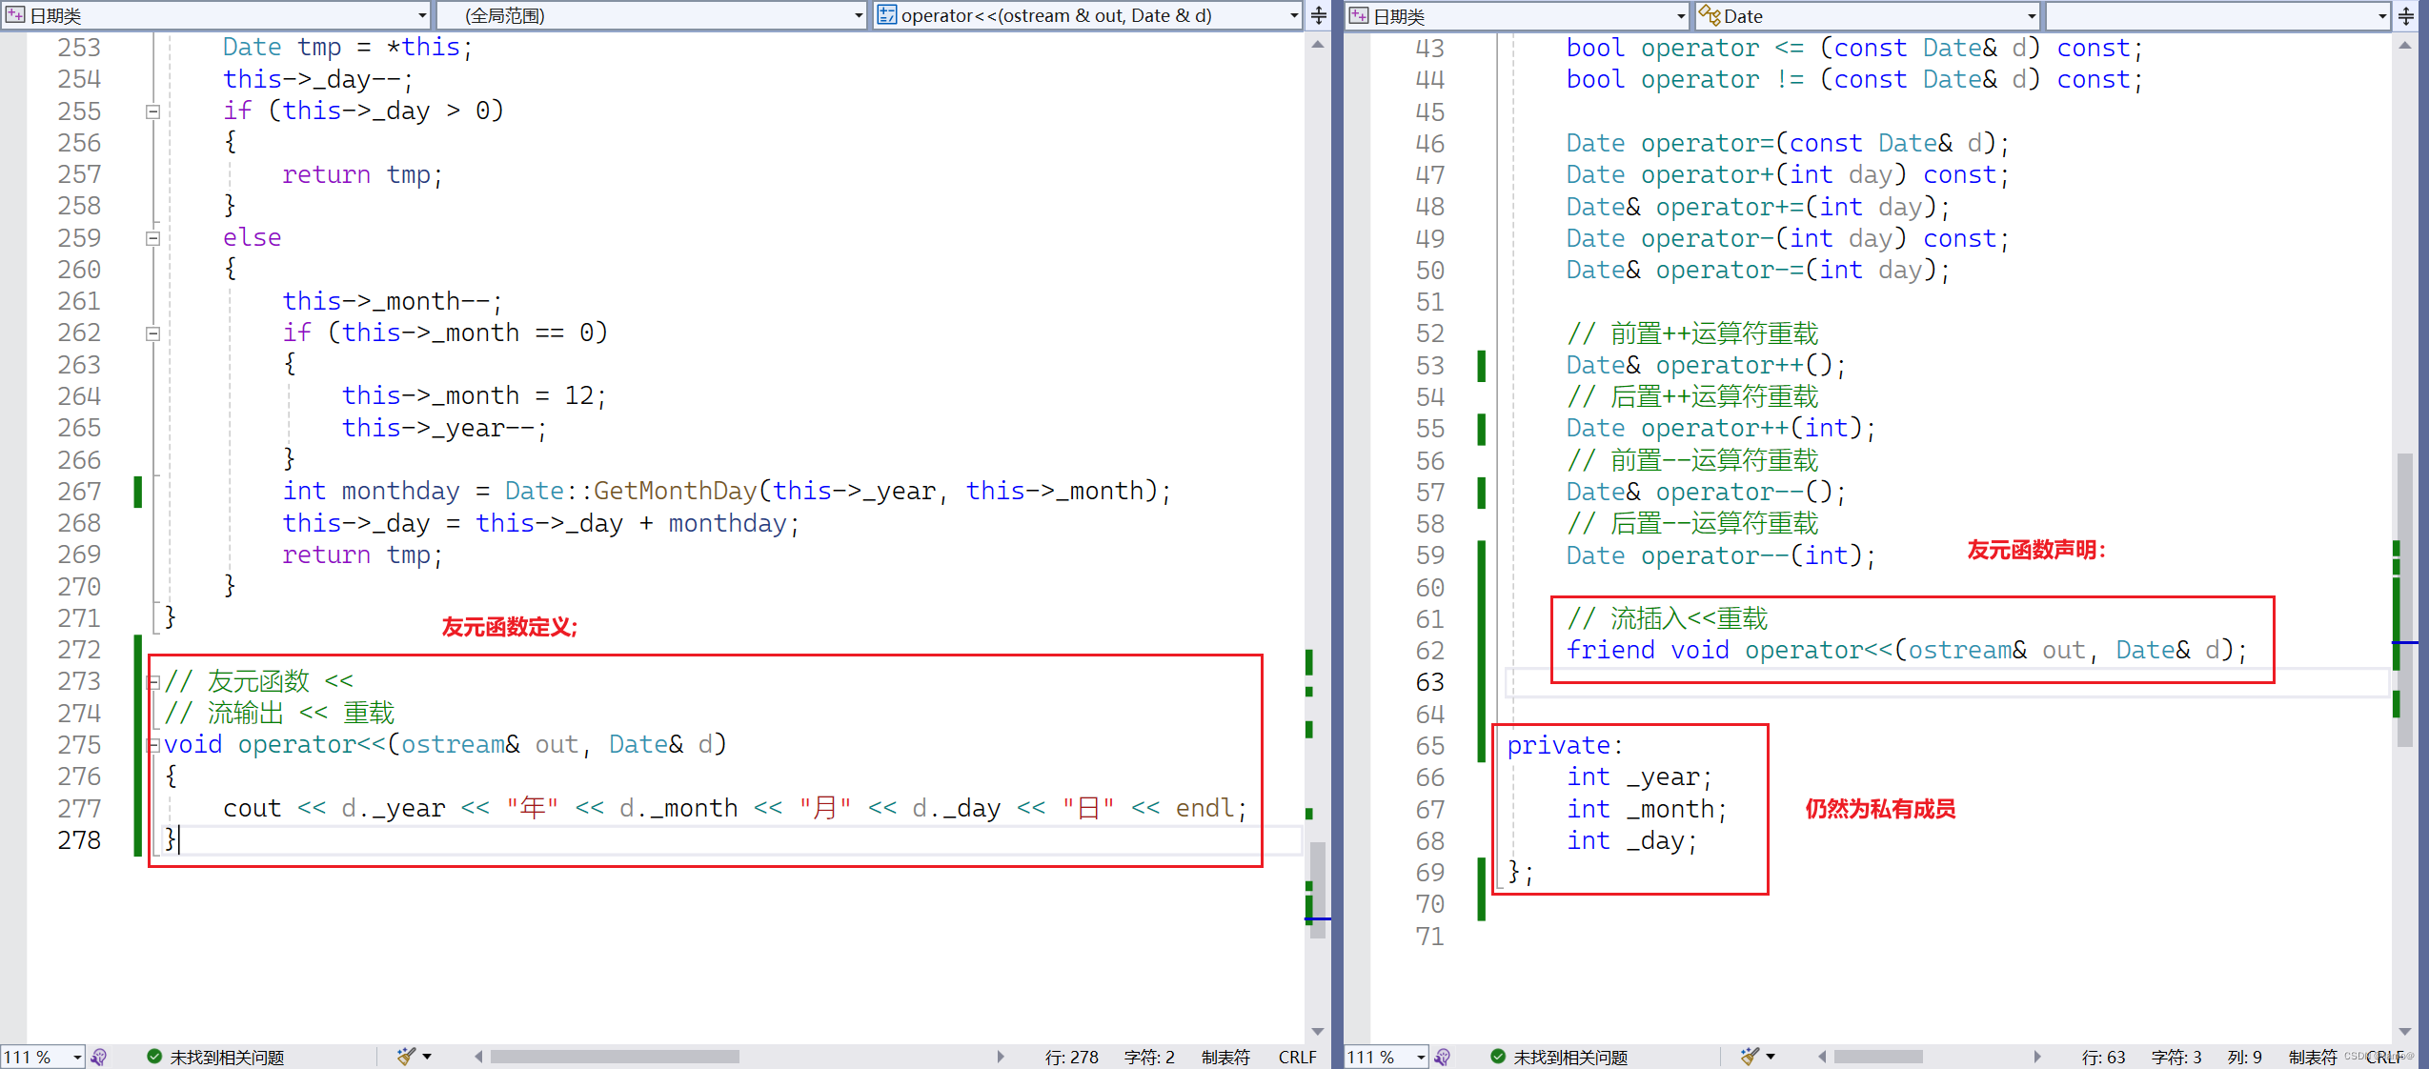Collapse the if block at line 255
This screenshot has height=1069, width=2429.
[152, 111]
